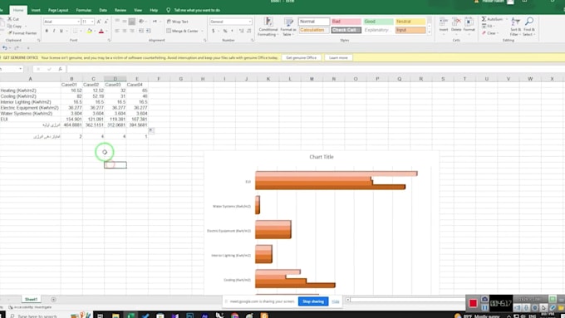565x318 pixels.
Task: Open Find & Select menu
Action: tap(529, 27)
